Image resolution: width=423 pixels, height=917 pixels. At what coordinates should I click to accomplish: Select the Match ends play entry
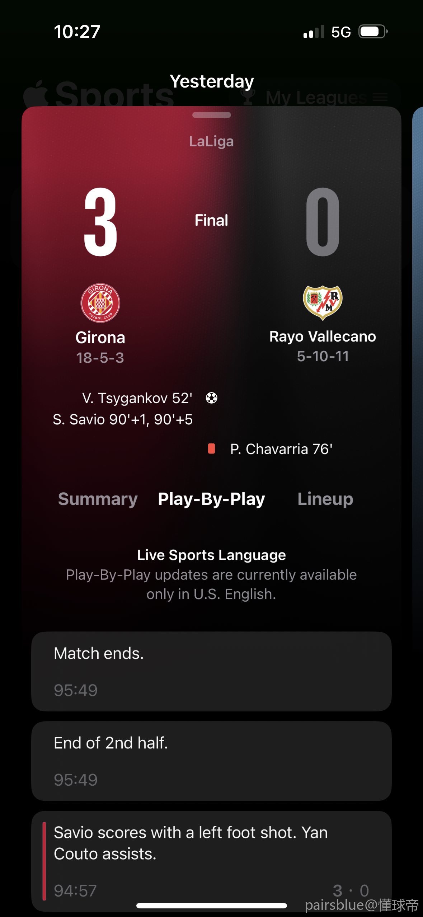click(211, 671)
